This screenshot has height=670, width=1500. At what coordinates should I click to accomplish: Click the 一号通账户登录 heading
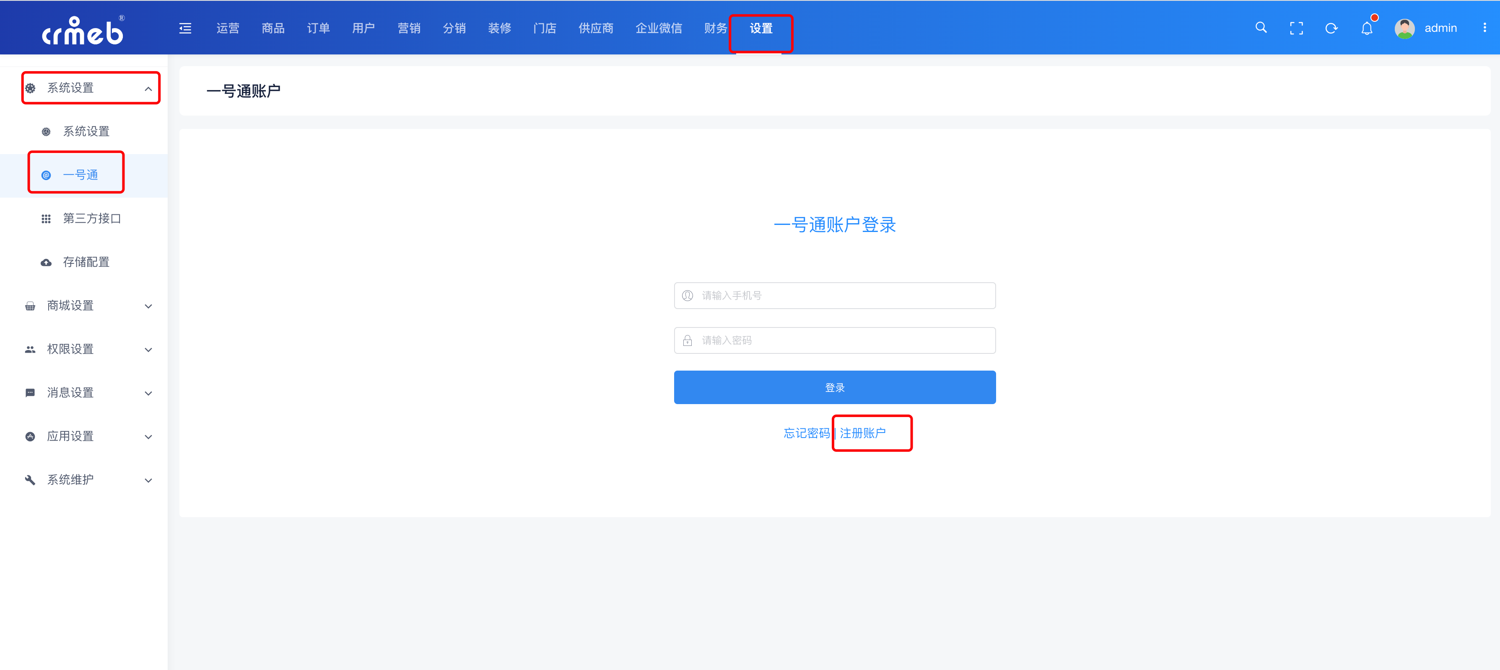(834, 225)
